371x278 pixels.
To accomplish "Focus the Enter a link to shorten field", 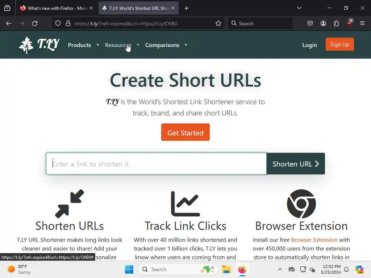I will (156, 164).
